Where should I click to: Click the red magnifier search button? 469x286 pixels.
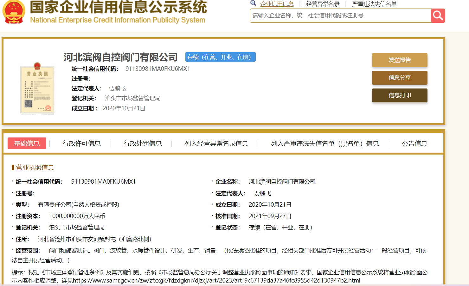[x=438, y=15]
